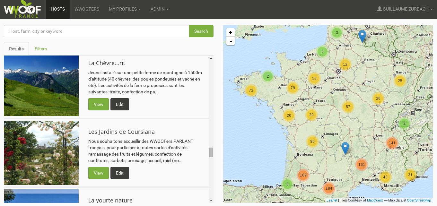The image size is (437, 206).
Task: Open the My Profiles dropdown
Action: point(125,9)
